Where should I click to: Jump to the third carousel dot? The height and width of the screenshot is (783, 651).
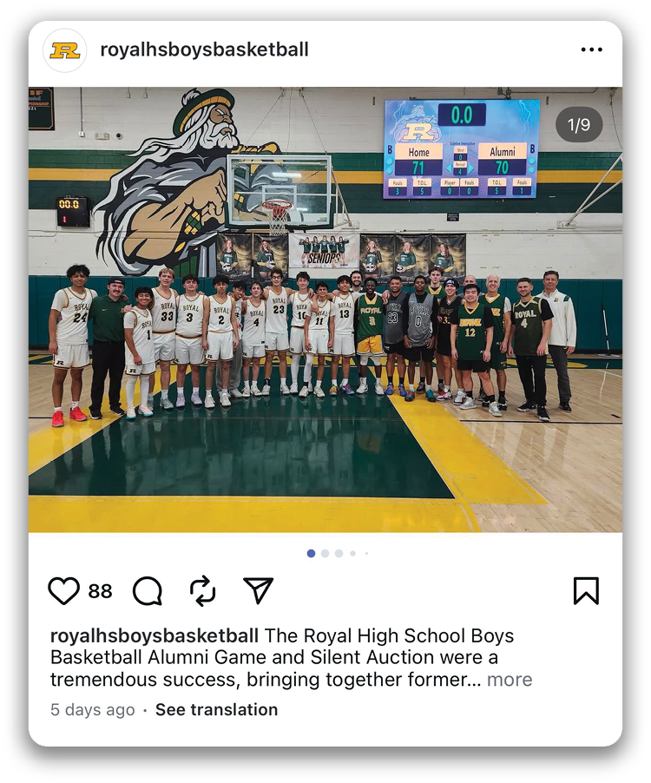point(339,553)
